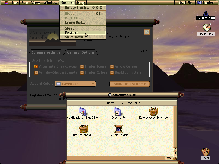Click the Registered To label

pos(41,95)
